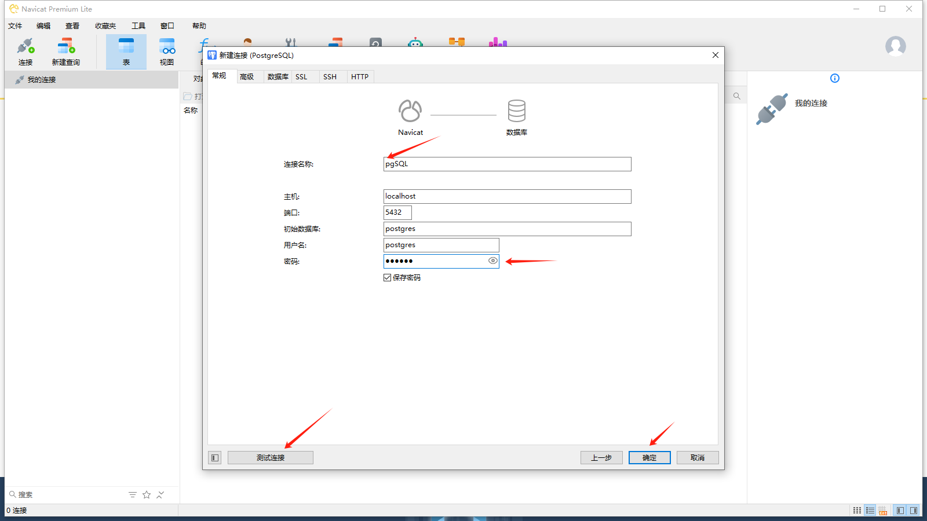Select the Table (表) toolbar button
This screenshot has width=927, height=521.
tap(126, 52)
